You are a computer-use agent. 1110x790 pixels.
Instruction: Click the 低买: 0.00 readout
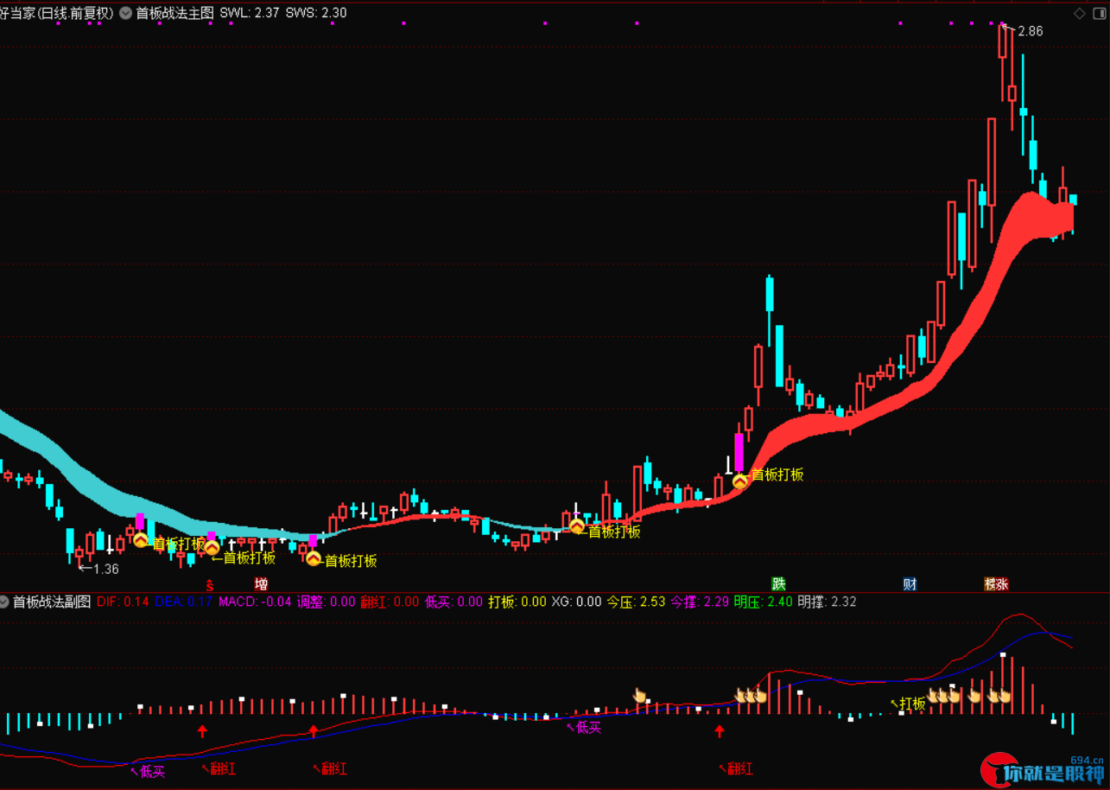[x=454, y=602]
